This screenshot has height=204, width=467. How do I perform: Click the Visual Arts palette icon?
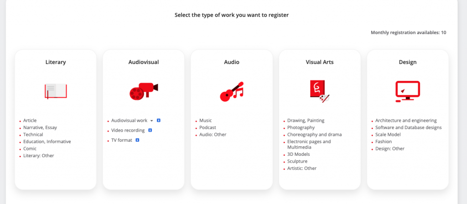(x=319, y=91)
